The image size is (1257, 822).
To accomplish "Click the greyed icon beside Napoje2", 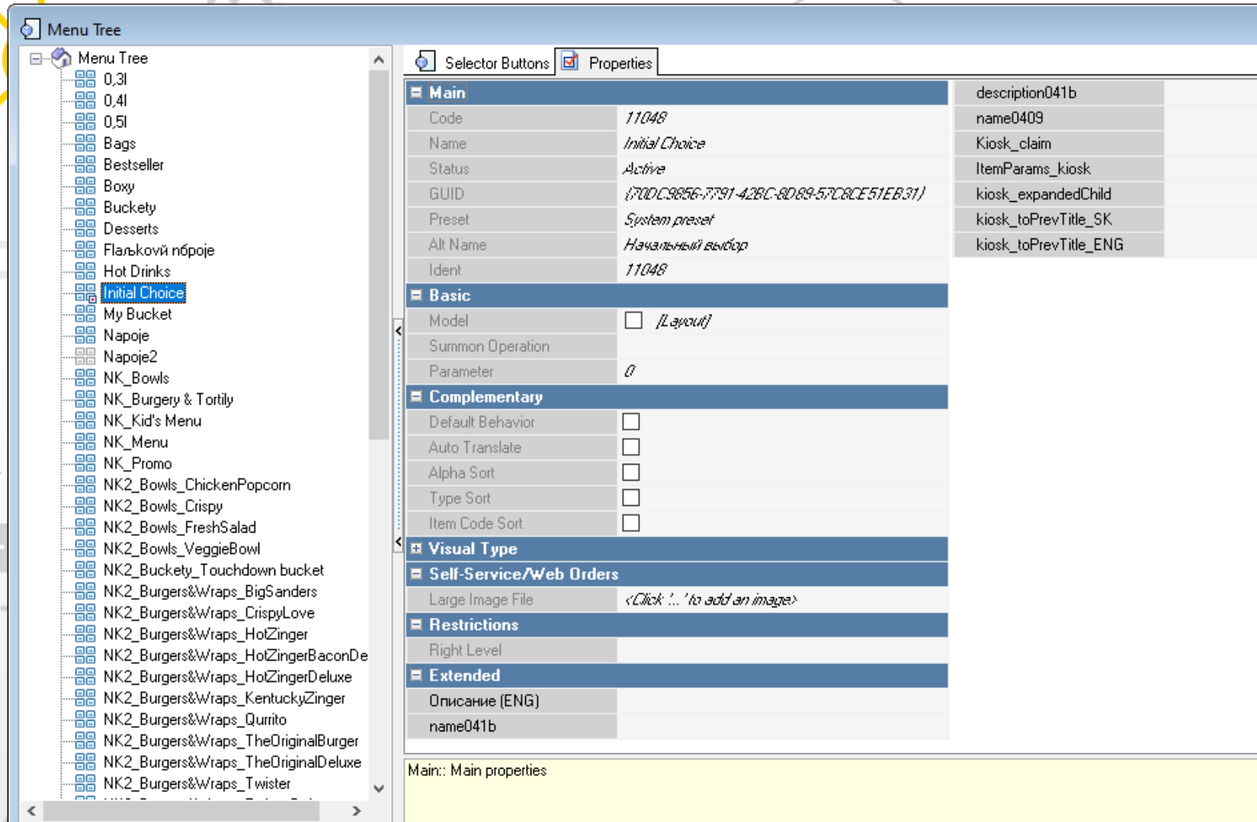I will (x=85, y=357).
